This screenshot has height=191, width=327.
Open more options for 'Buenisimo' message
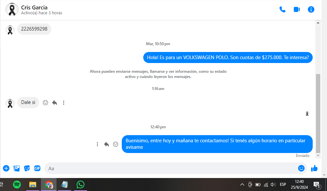pyautogui.click(x=97, y=144)
